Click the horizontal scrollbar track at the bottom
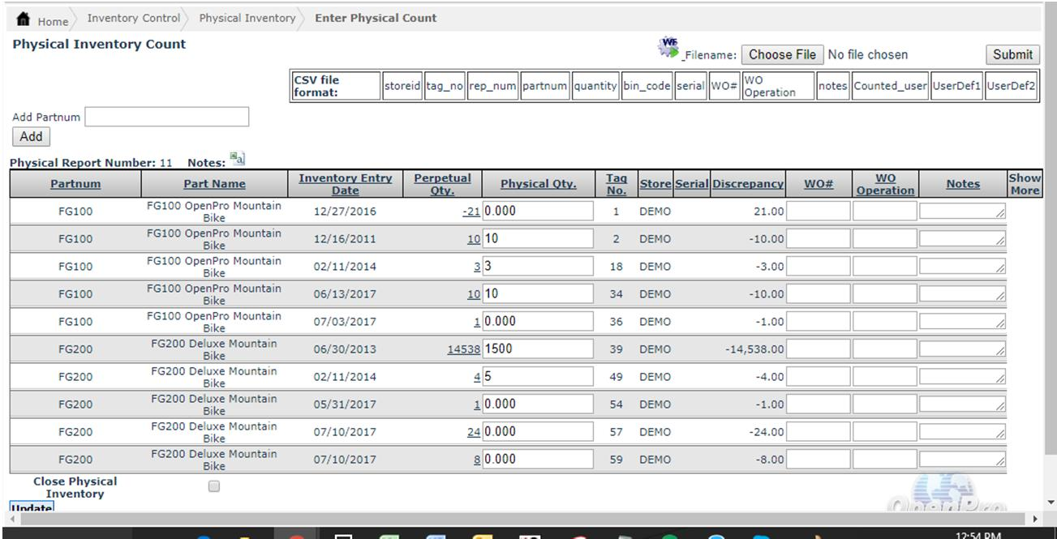1057x539 pixels. point(519,518)
